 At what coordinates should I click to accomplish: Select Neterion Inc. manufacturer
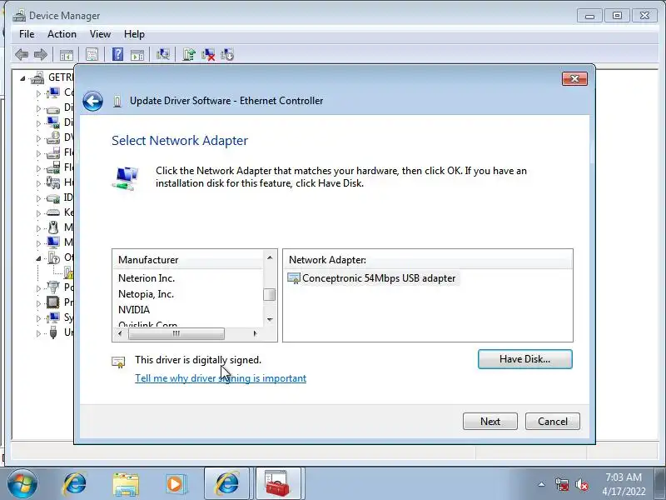coord(147,278)
